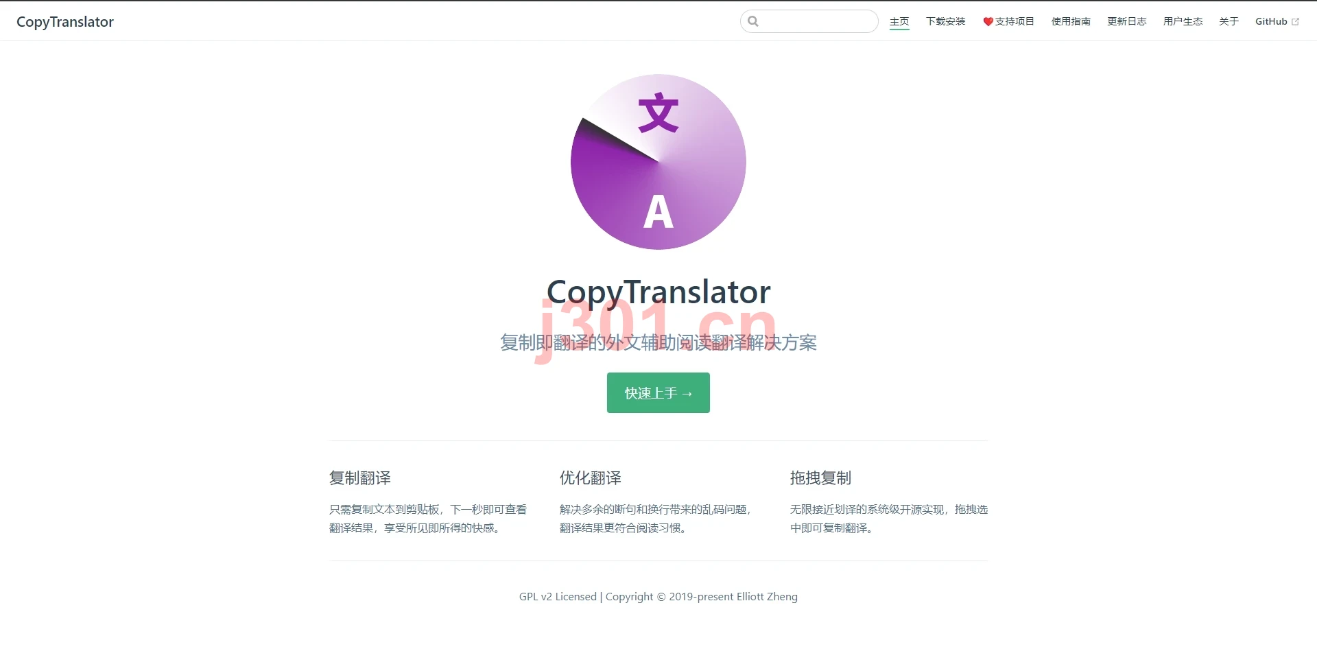Click the 复制翻译 feature heading
This screenshot has height=649, width=1317.
(x=360, y=478)
